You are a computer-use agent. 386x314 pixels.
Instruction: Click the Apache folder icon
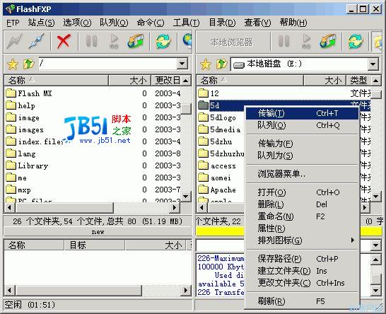(203, 190)
